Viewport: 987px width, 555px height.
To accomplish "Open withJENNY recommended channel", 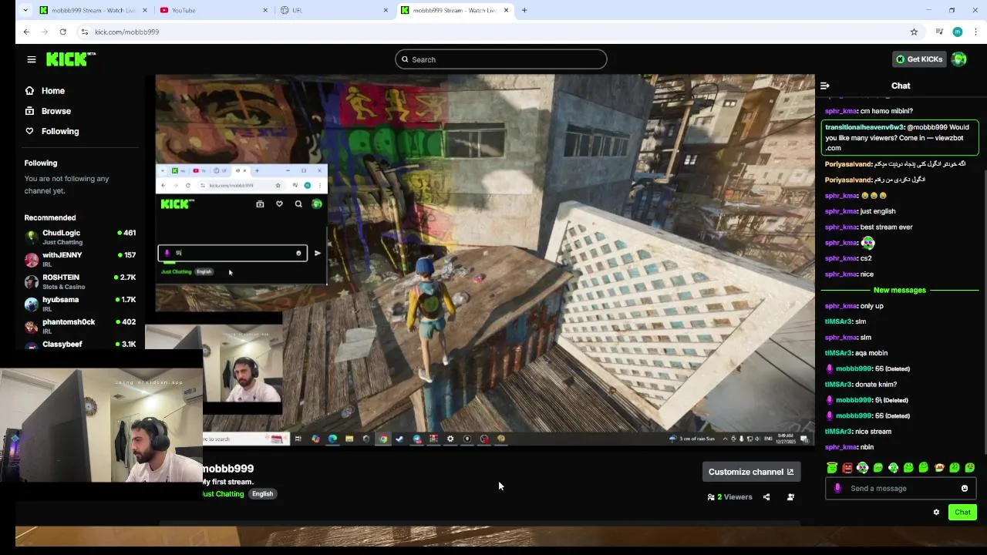I will click(x=79, y=259).
